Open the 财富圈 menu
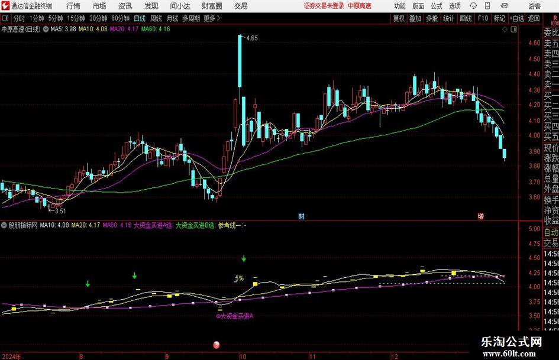Image resolution: width=559 pixels, height=360 pixels. point(212,6)
